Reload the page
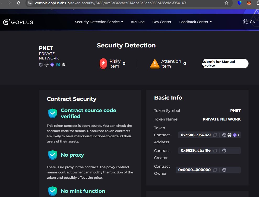The image size is (259, 197). tap(19, 3)
